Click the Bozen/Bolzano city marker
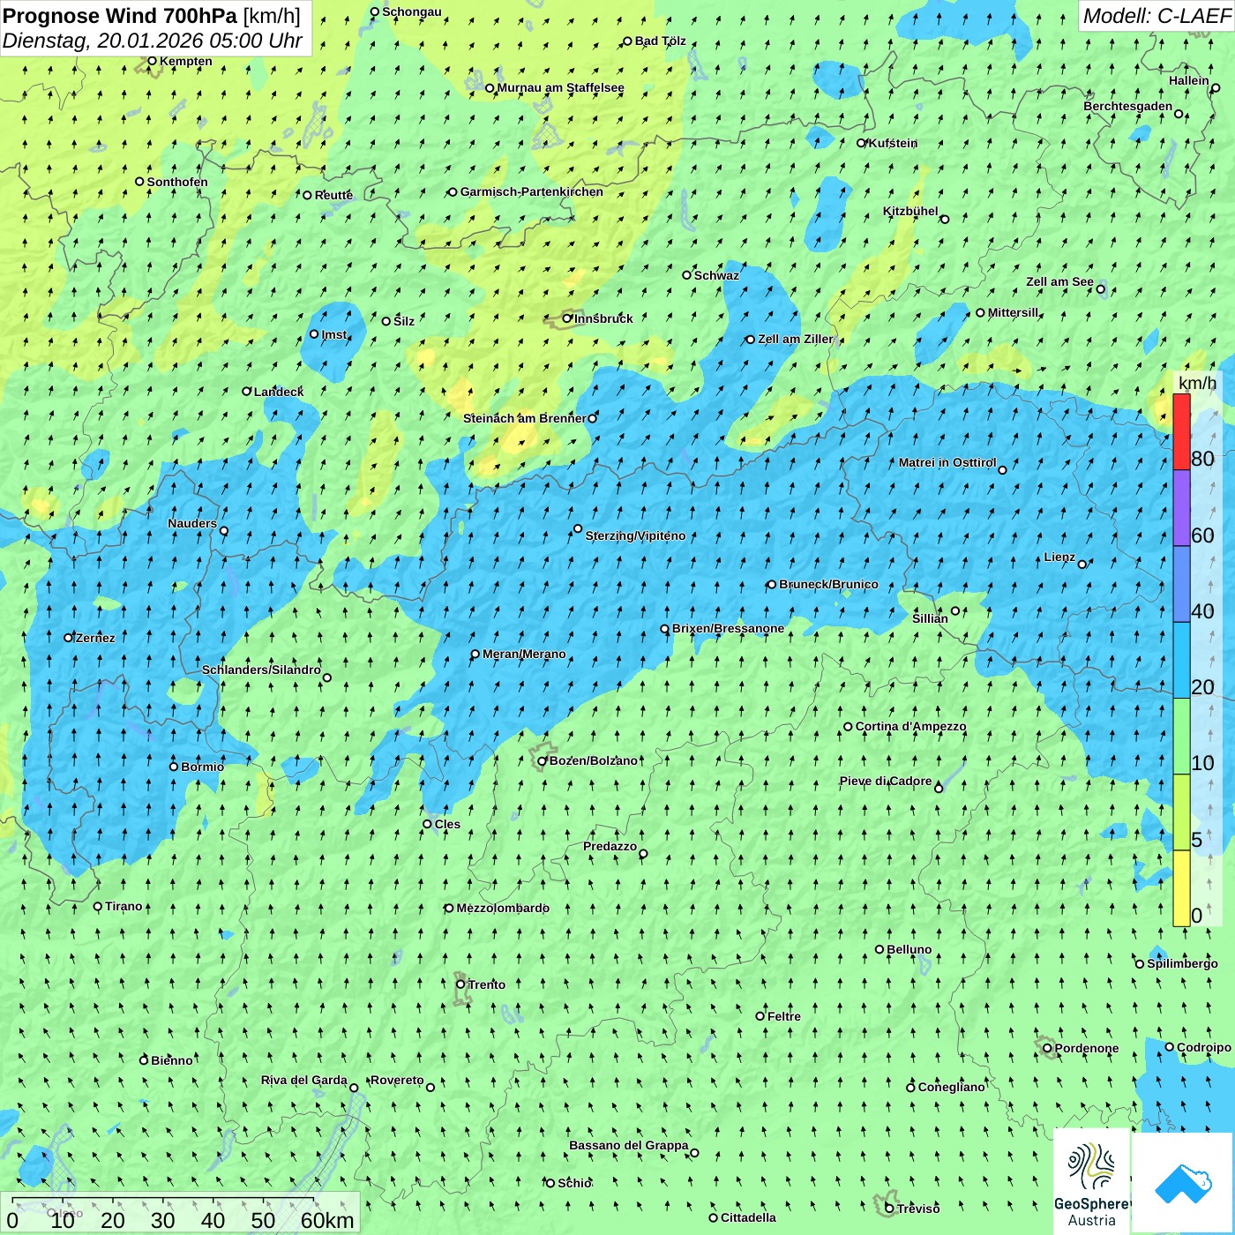 coord(543,760)
